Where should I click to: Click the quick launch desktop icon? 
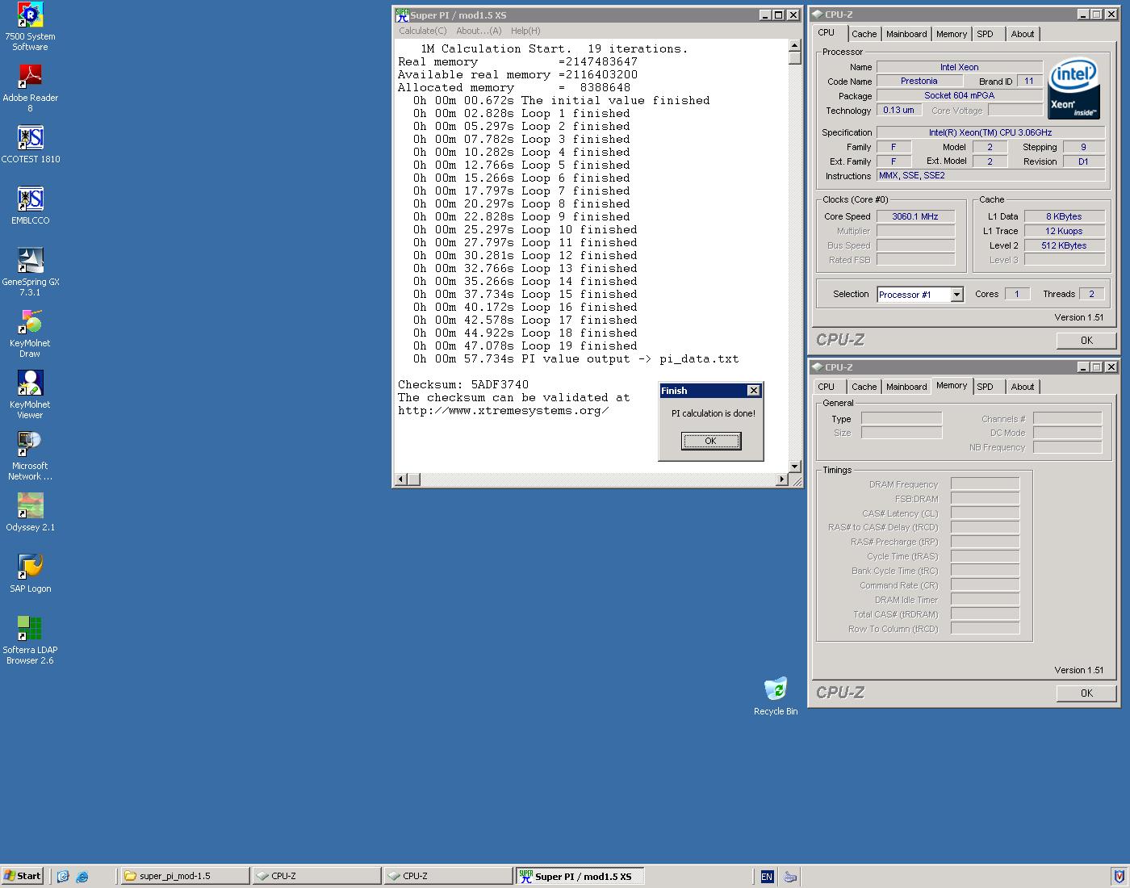click(63, 876)
